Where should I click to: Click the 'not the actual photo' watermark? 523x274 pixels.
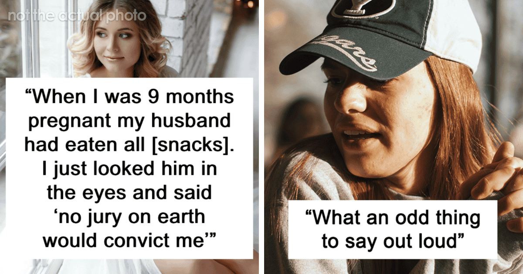click(77, 16)
